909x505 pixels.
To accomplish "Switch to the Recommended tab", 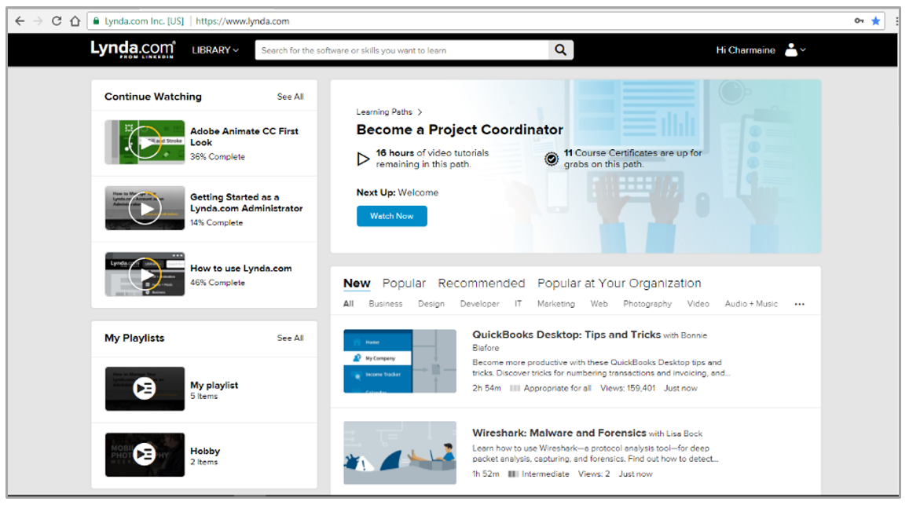I will pos(481,284).
